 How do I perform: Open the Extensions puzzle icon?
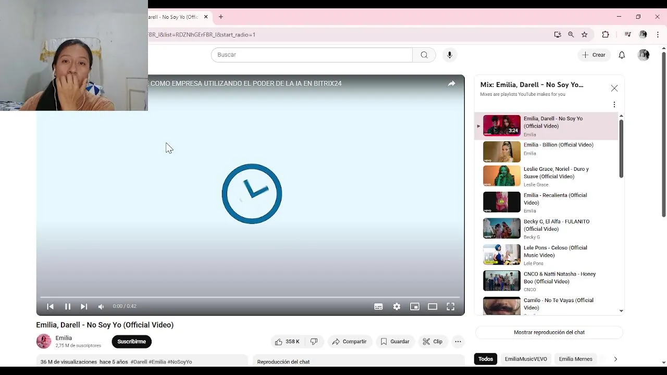[x=606, y=35]
